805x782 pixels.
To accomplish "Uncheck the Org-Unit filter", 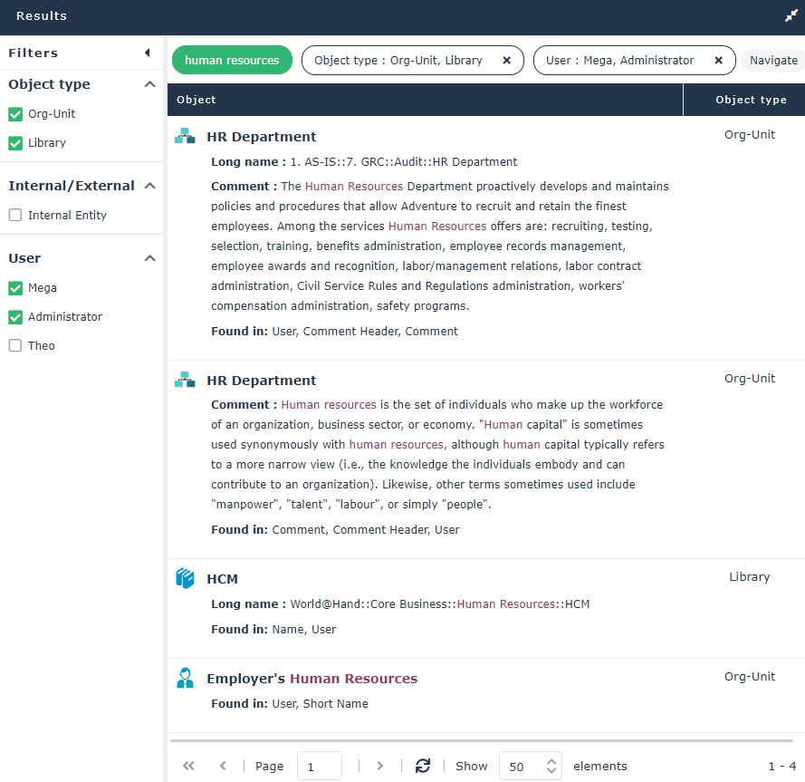I will click(x=15, y=114).
